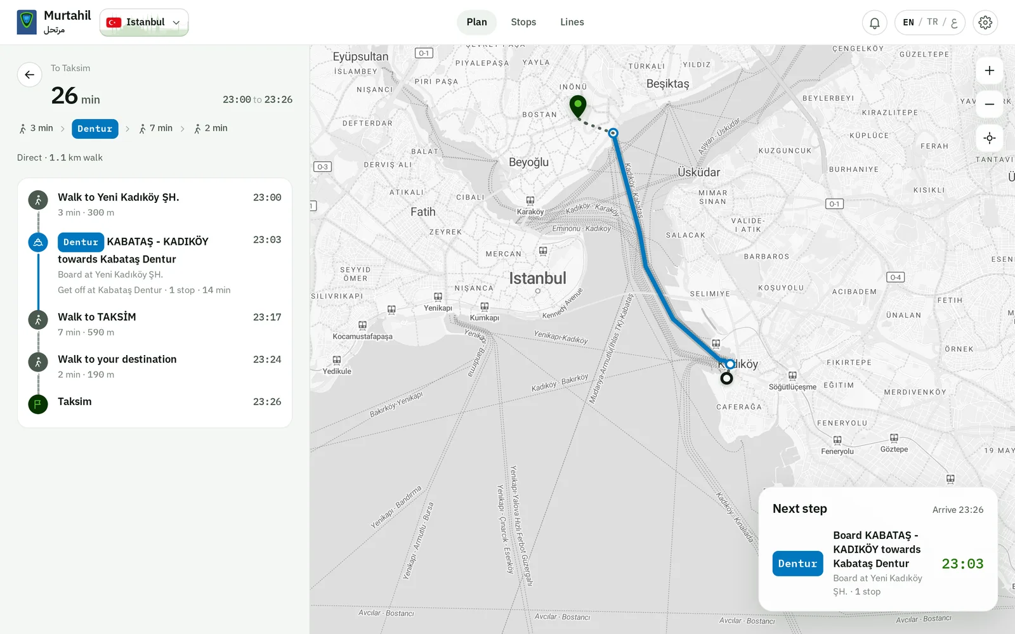Select EN language
The height and width of the screenshot is (634, 1015).
[908, 22]
